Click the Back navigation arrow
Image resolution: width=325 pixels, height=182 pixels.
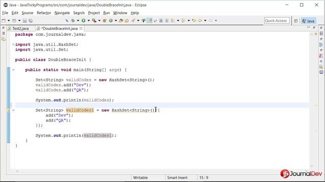(x=200, y=21)
